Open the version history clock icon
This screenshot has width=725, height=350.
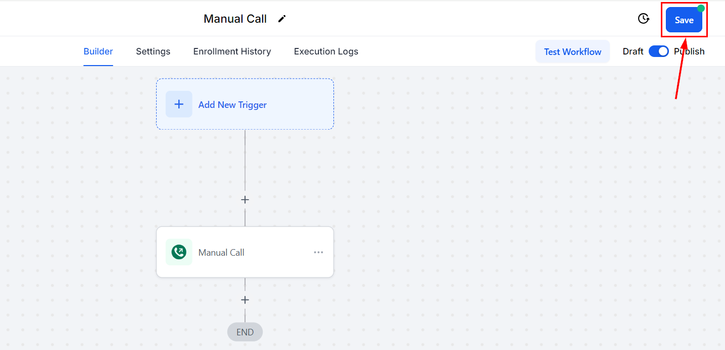pyautogui.click(x=643, y=19)
